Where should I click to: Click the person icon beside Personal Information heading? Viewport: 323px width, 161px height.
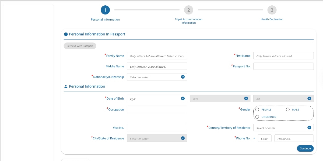[x=66, y=87]
